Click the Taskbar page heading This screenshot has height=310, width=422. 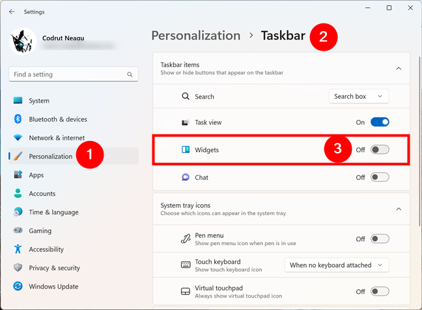(283, 36)
